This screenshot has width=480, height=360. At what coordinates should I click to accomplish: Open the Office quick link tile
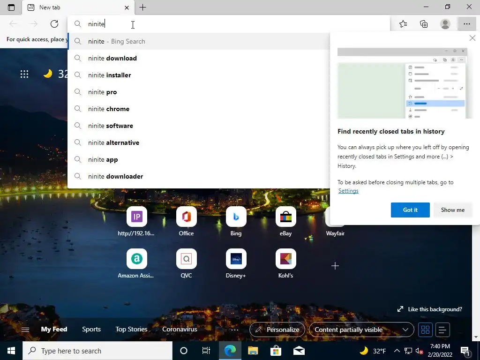tap(186, 222)
